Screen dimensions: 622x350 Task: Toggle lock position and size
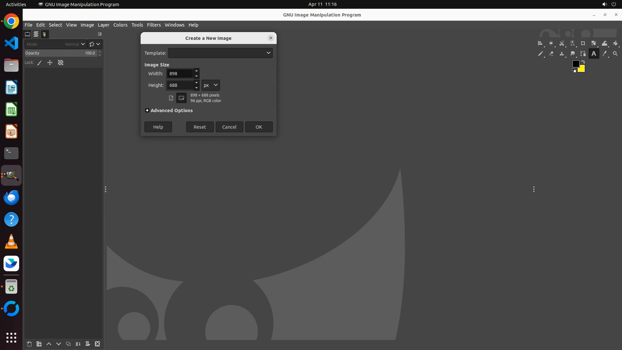point(50,63)
